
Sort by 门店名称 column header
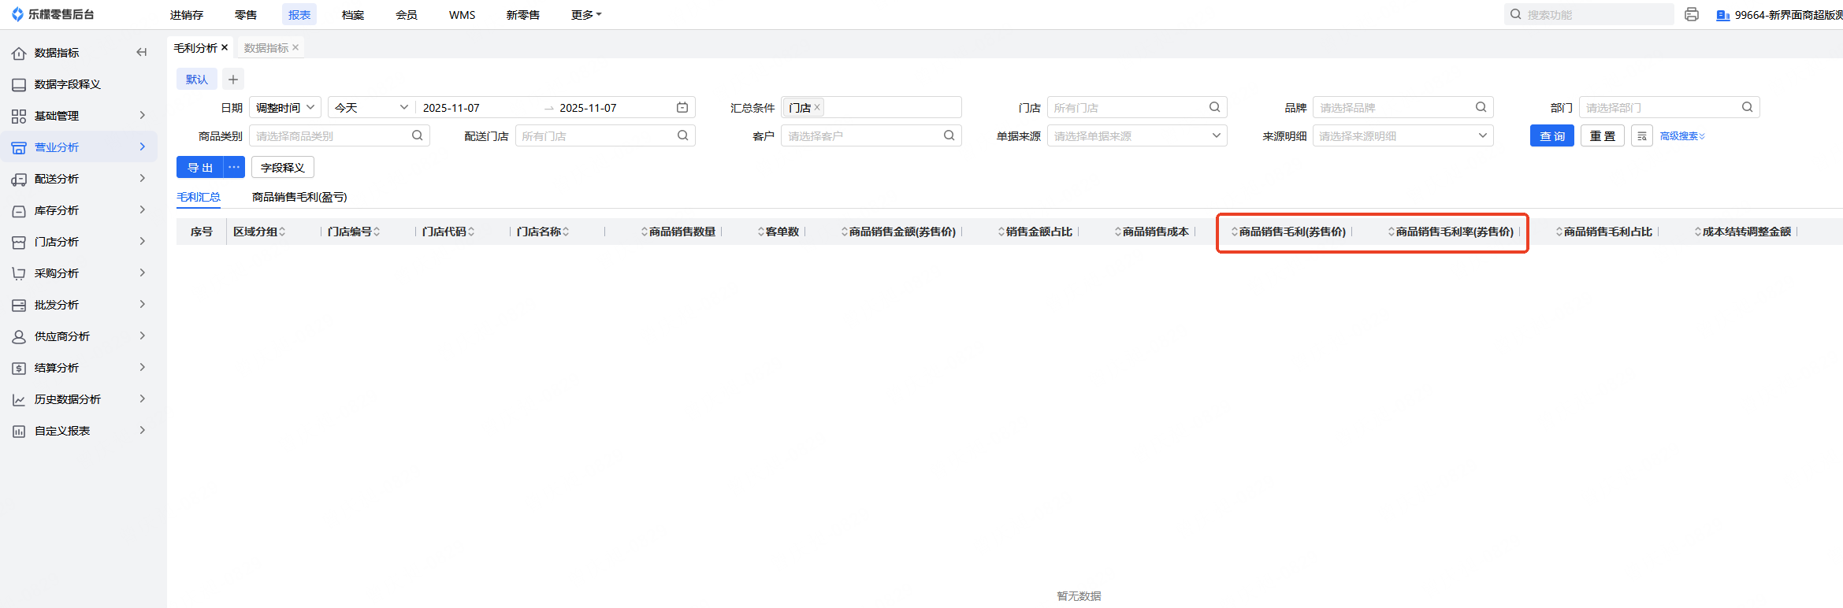(x=543, y=232)
